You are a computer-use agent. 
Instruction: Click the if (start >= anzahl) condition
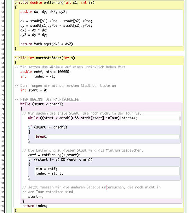click(x=48, y=127)
